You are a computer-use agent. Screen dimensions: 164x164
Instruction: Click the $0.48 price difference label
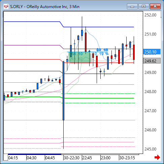point(102,50)
